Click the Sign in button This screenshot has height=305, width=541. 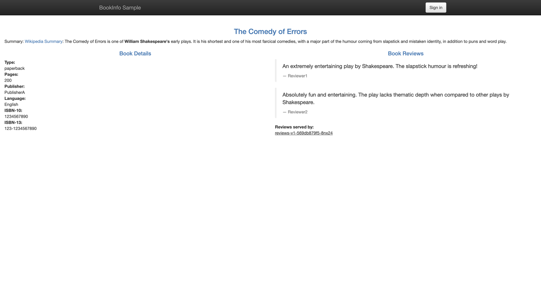[x=436, y=8]
